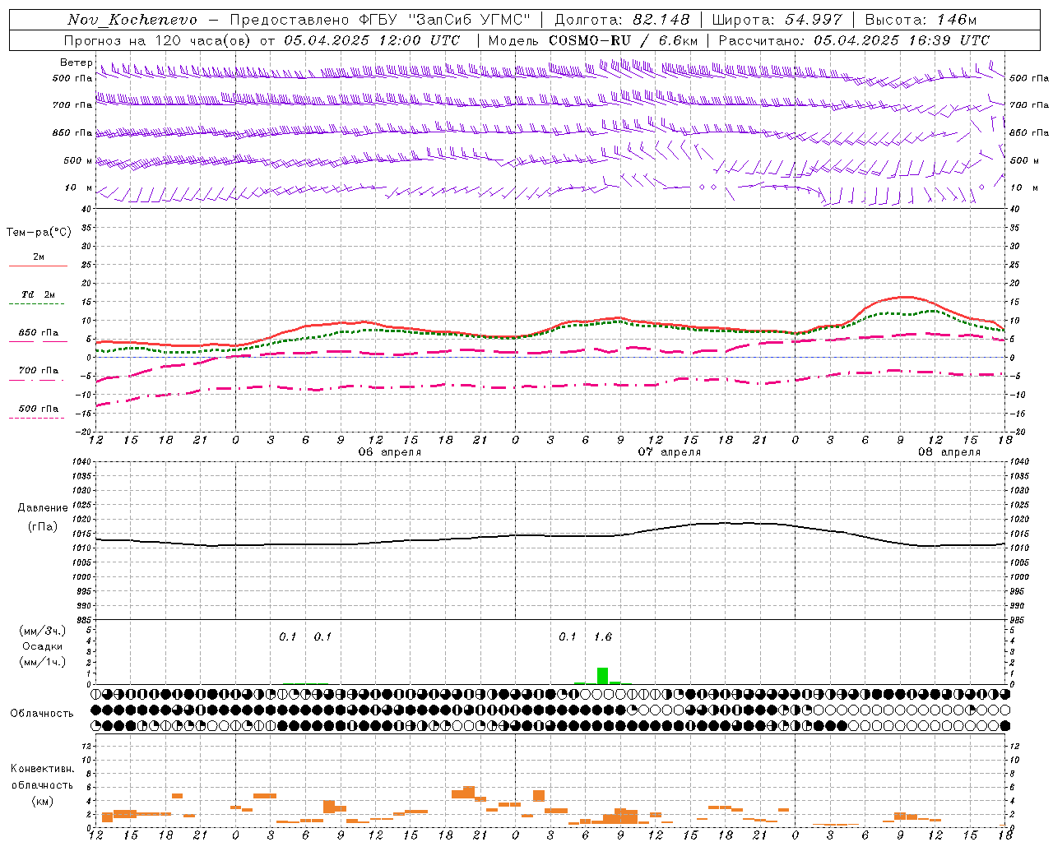Click the 850 гПа temperature legend line
This screenshot has width=1053, height=842.
36,342
